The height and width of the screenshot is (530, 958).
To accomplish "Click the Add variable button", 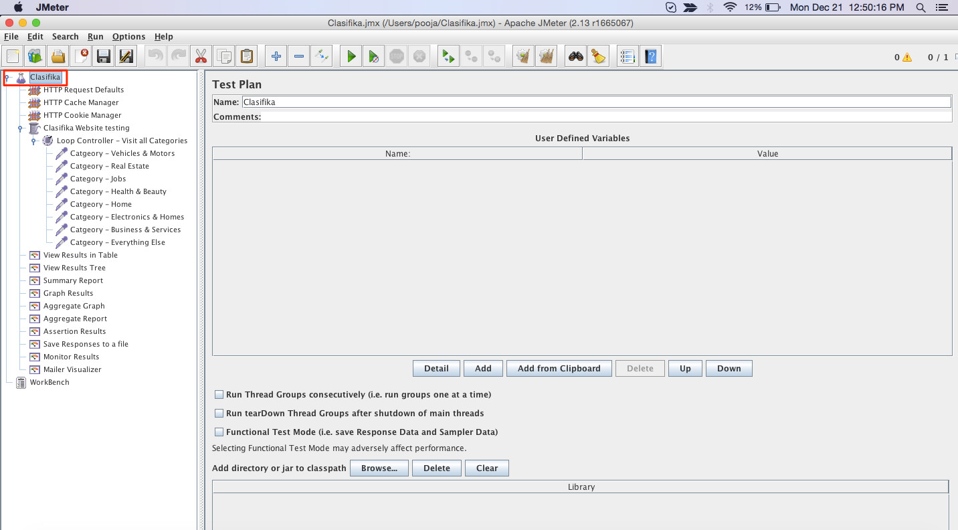I will pos(483,369).
